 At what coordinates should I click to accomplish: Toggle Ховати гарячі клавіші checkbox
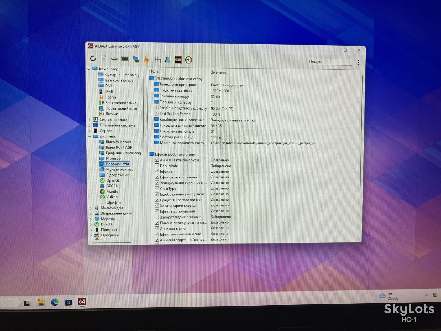click(157, 205)
